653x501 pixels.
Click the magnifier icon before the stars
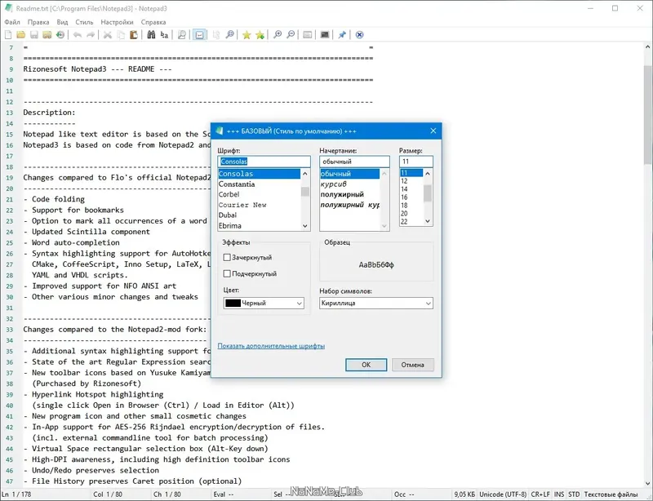click(x=229, y=35)
